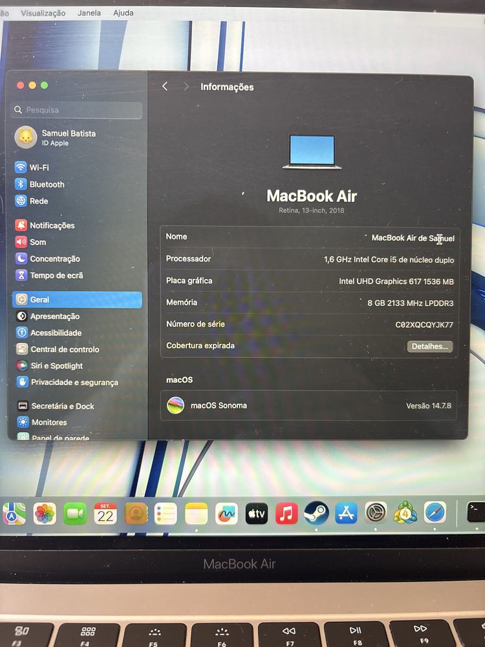
Task: Select Geral in the sidebar
Action: point(77,300)
